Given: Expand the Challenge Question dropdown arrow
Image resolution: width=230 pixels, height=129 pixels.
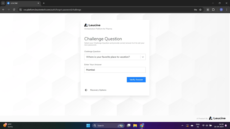Looking at the screenshot, I should click(143, 57).
